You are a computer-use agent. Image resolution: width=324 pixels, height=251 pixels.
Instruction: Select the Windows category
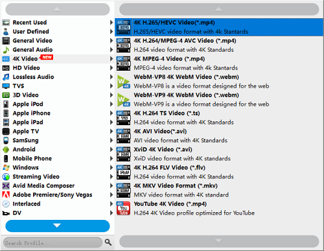pos(58,168)
